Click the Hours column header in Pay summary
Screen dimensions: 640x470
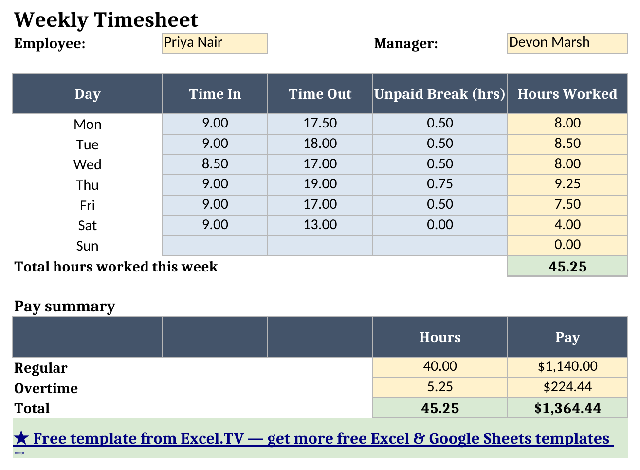(x=440, y=337)
